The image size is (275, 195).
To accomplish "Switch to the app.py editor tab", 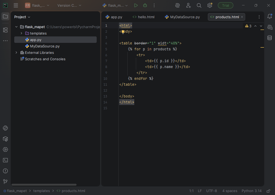I will 114,17.
